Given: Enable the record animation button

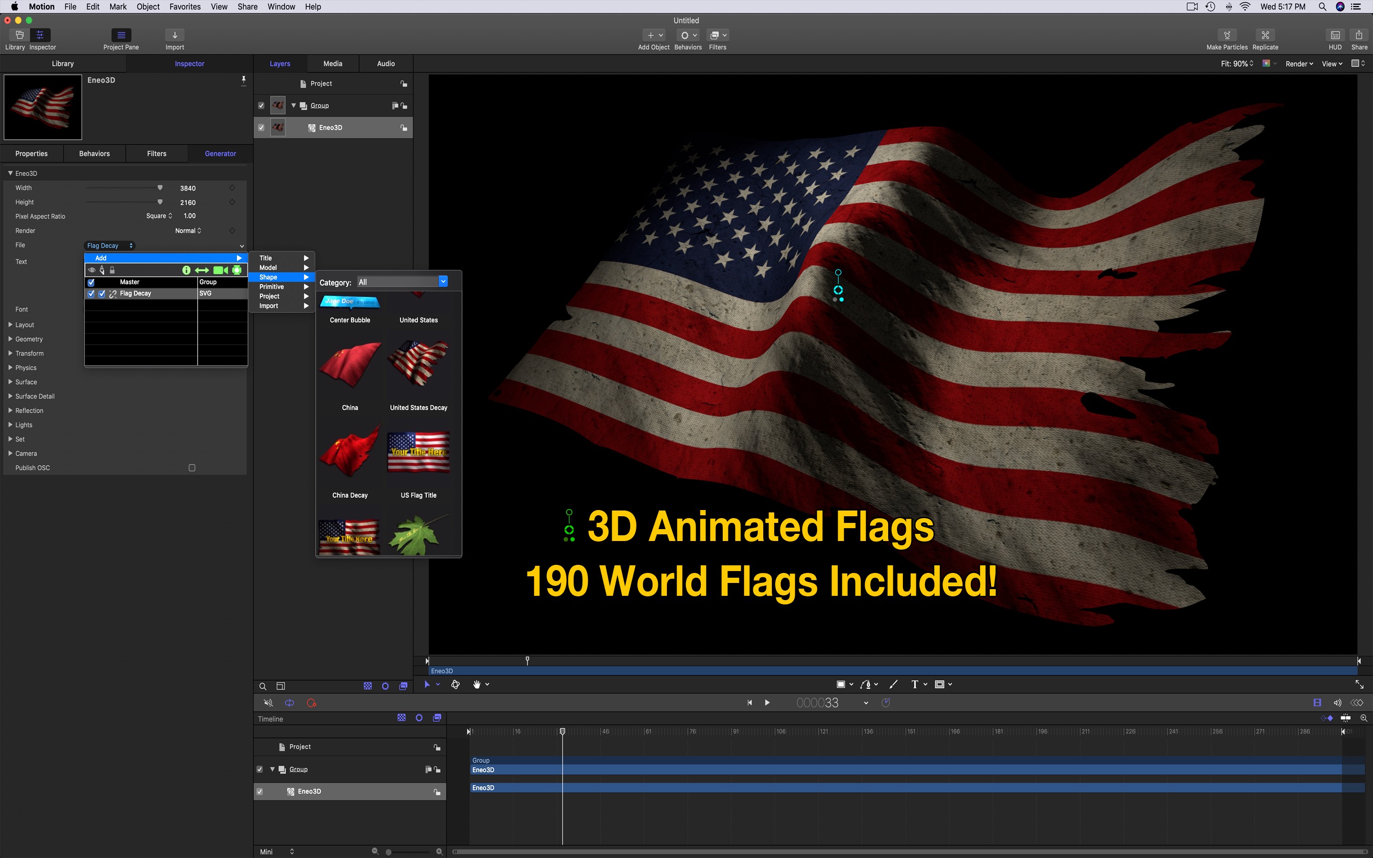Looking at the screenshot, I should coord(311,703).
